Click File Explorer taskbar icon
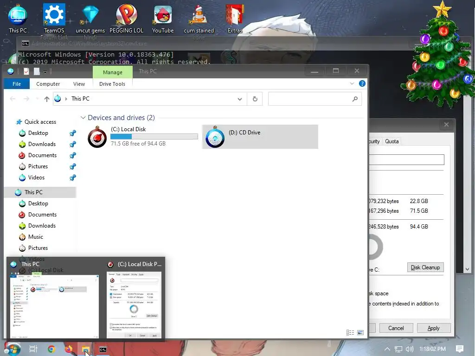 tap(86, 349)
